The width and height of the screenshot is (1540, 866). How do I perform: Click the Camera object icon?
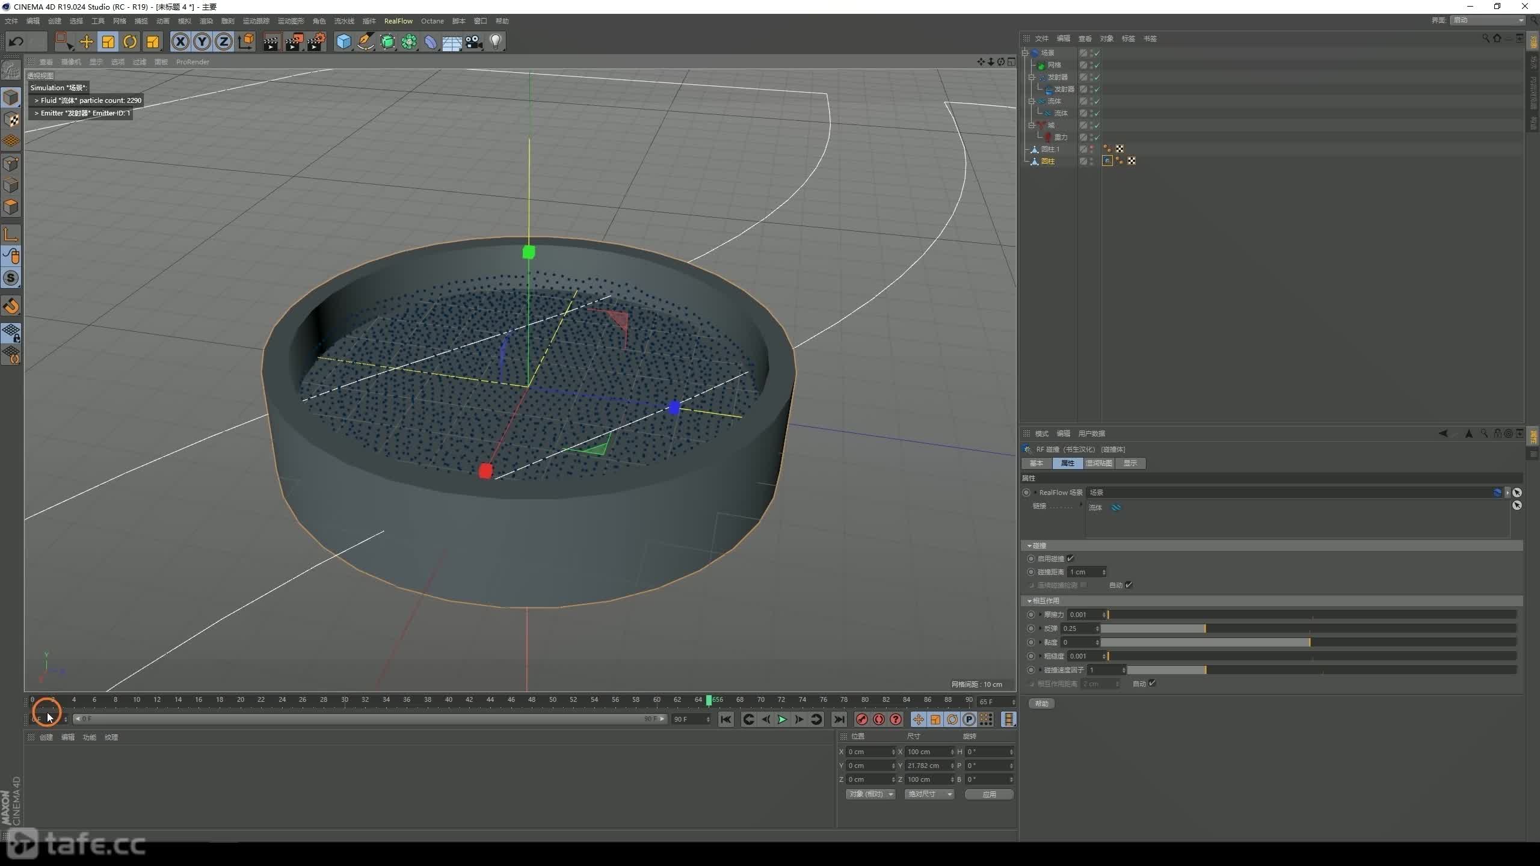tap(474, 41)
